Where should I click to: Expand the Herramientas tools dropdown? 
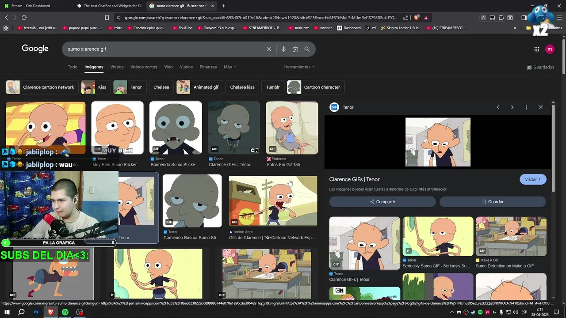(x=299, y=67)
